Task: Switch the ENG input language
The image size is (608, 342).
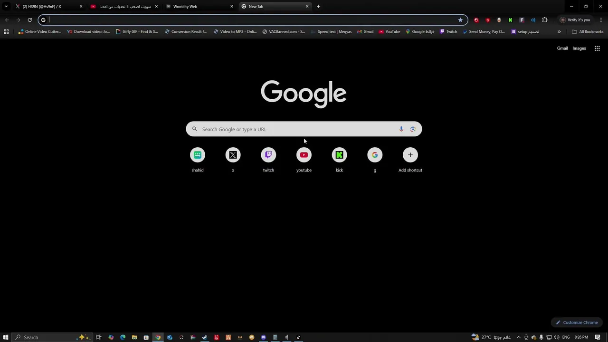Action: pyautogui.click(x=566, y=337)
